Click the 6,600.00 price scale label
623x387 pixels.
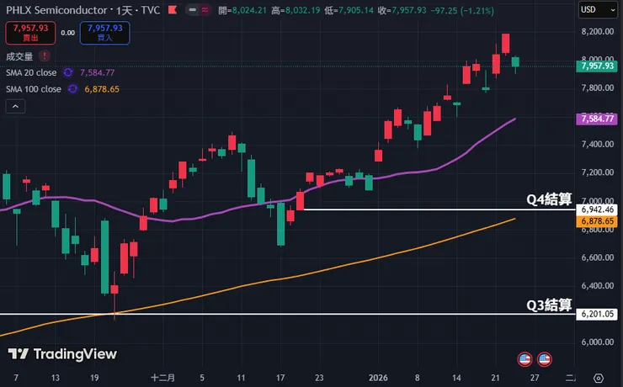[x=598, y=257]
